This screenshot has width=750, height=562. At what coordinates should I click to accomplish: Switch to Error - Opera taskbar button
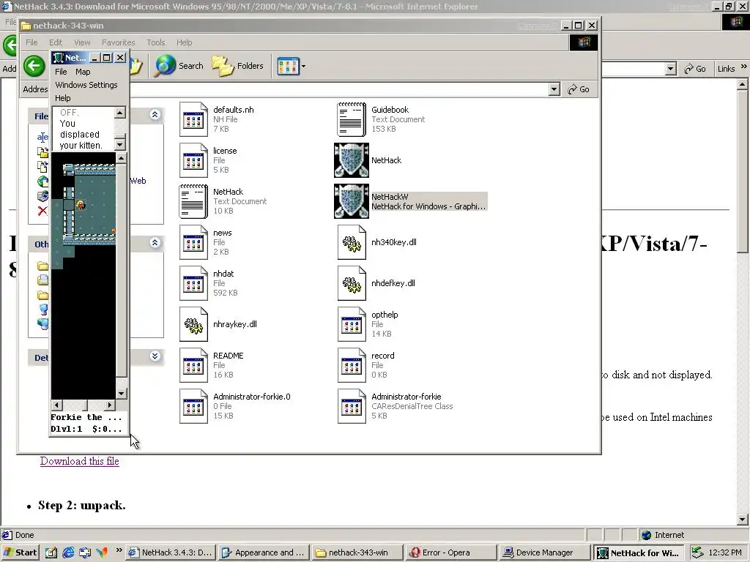pos(450,552)
